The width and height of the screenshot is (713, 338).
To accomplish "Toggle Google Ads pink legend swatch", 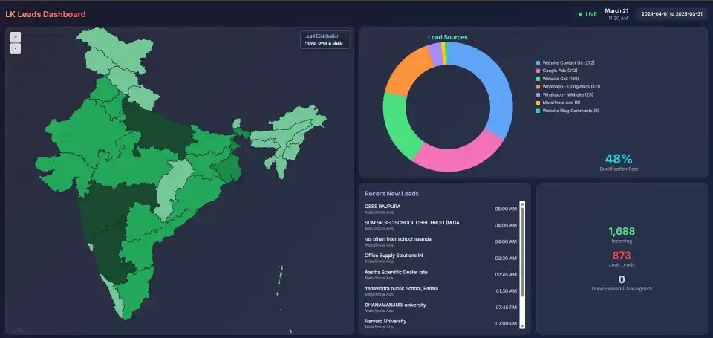I will pos(538,71).
